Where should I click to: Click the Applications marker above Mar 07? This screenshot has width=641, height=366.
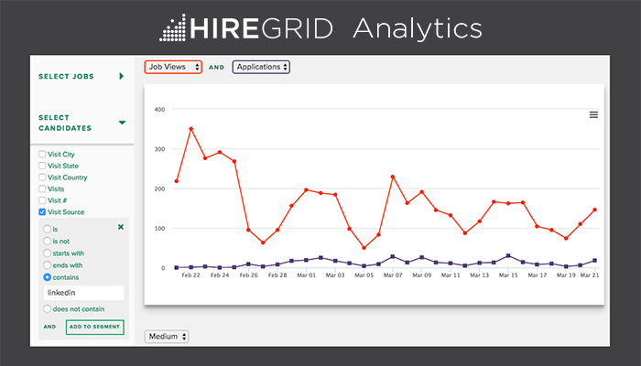click(393, 256)
